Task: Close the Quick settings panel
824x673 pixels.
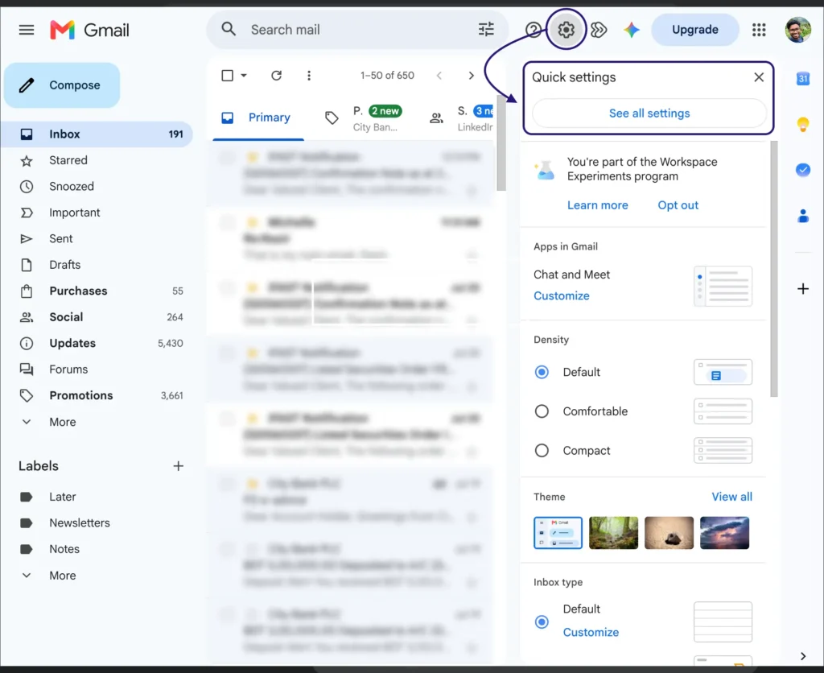Action: click(759, 77)
